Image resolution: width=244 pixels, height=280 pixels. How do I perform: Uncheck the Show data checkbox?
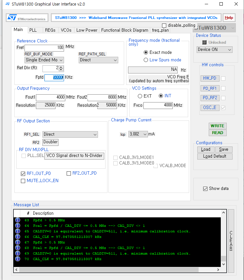[205, 189]
